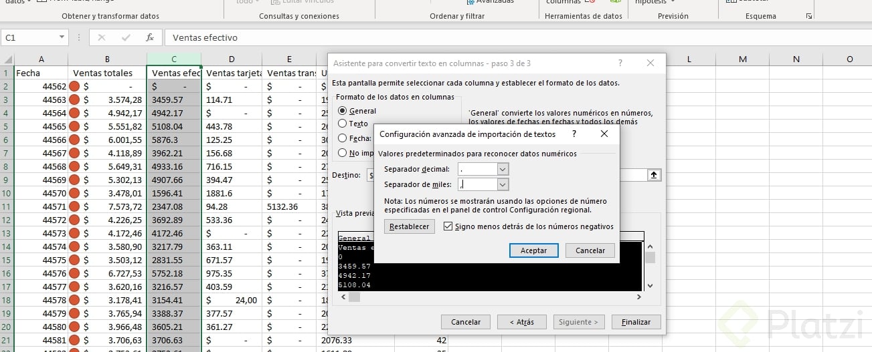Select the No importar column radio button

[343, 152]
